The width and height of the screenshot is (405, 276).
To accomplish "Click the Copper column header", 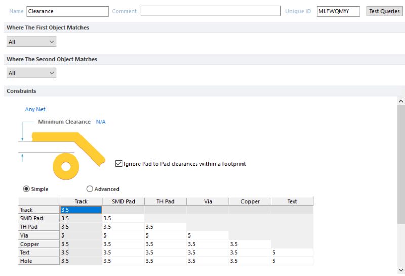I will click(x=250, y=201).
